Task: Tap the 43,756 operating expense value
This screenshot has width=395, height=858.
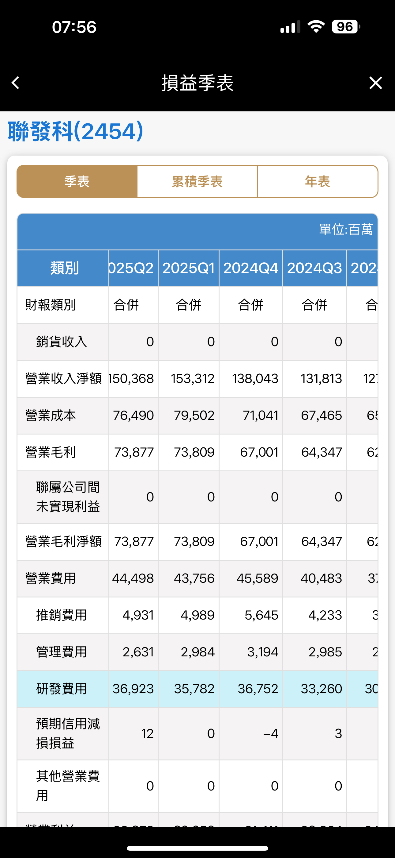Action: (194, 578)
